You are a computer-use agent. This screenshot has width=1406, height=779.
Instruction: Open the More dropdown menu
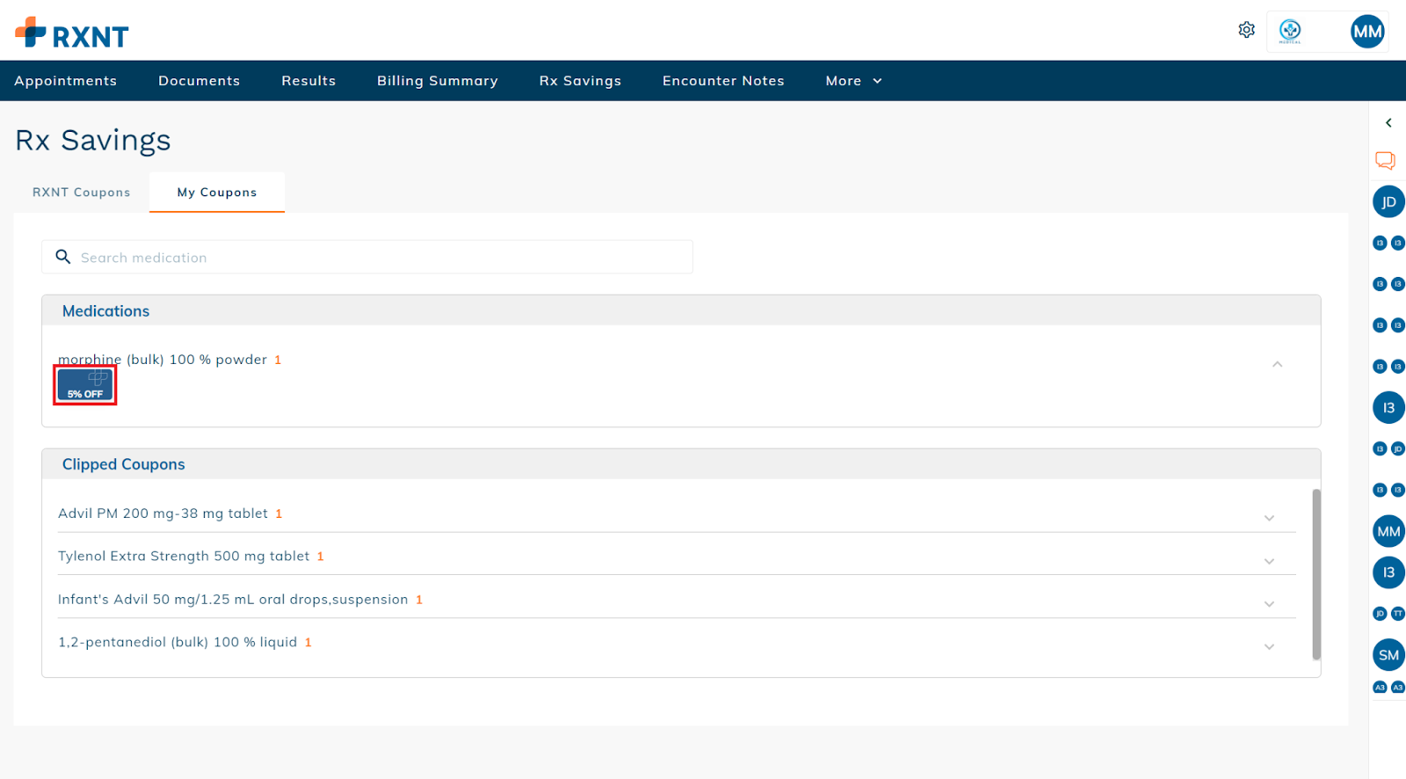point(853,81)
